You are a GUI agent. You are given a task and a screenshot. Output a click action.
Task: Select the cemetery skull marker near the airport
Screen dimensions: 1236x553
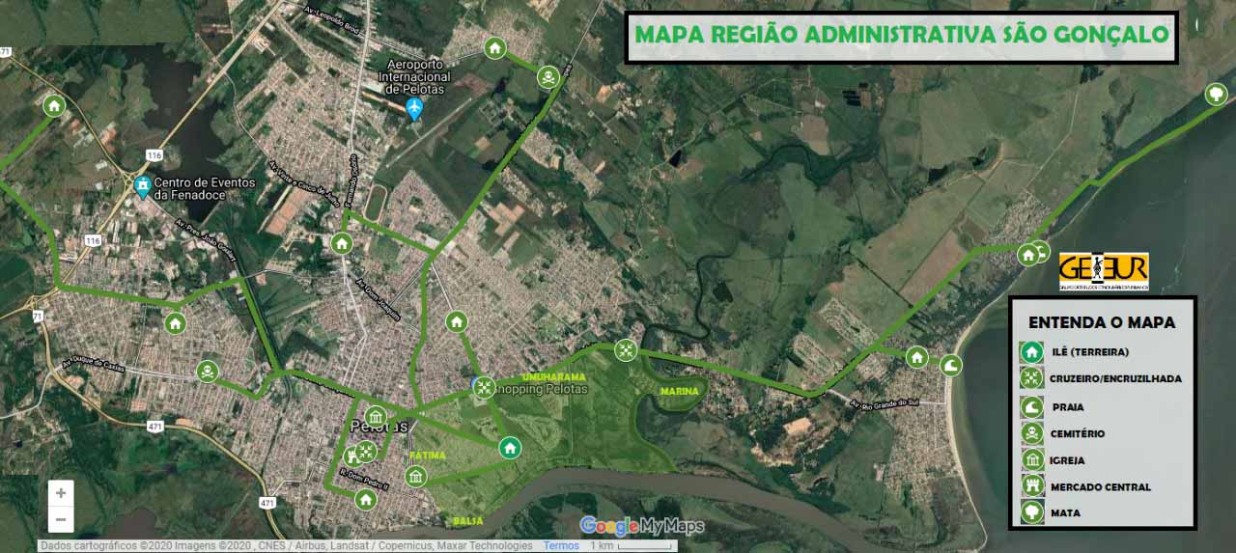(548, 76)
